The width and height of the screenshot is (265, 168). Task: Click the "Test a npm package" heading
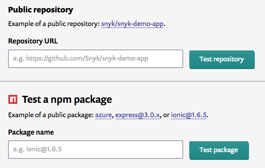pos(67,100)
